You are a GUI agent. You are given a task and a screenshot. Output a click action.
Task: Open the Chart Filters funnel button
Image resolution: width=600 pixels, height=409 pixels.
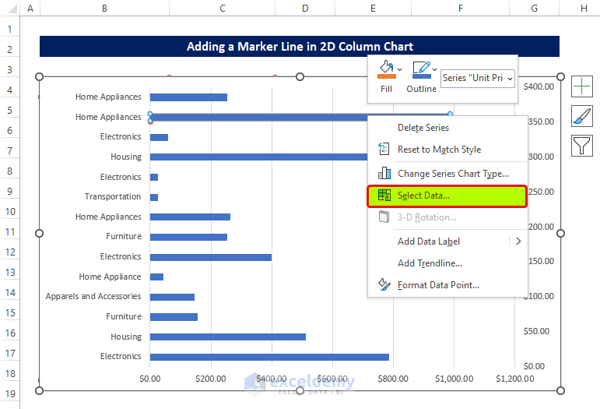(582, 145)
